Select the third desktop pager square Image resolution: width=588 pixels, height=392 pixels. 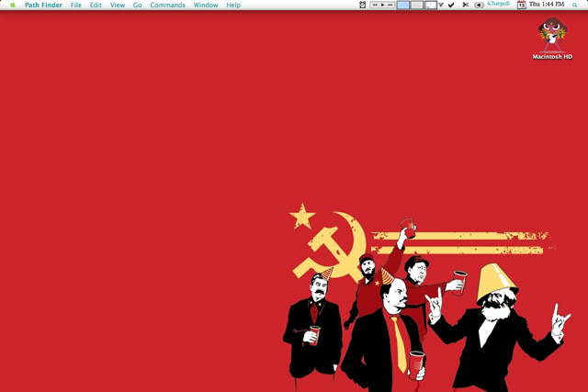tap(430, 5)
